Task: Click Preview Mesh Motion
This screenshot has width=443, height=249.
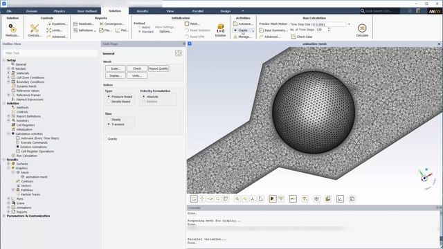Action: tap(273, 24)
